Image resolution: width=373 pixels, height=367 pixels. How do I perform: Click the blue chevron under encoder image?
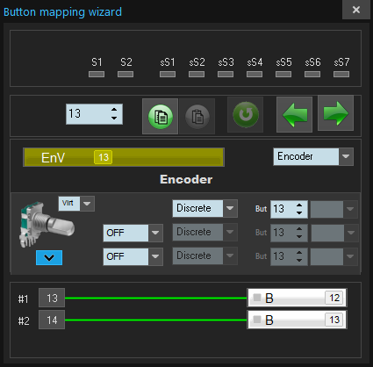click(x=49, y=257)
